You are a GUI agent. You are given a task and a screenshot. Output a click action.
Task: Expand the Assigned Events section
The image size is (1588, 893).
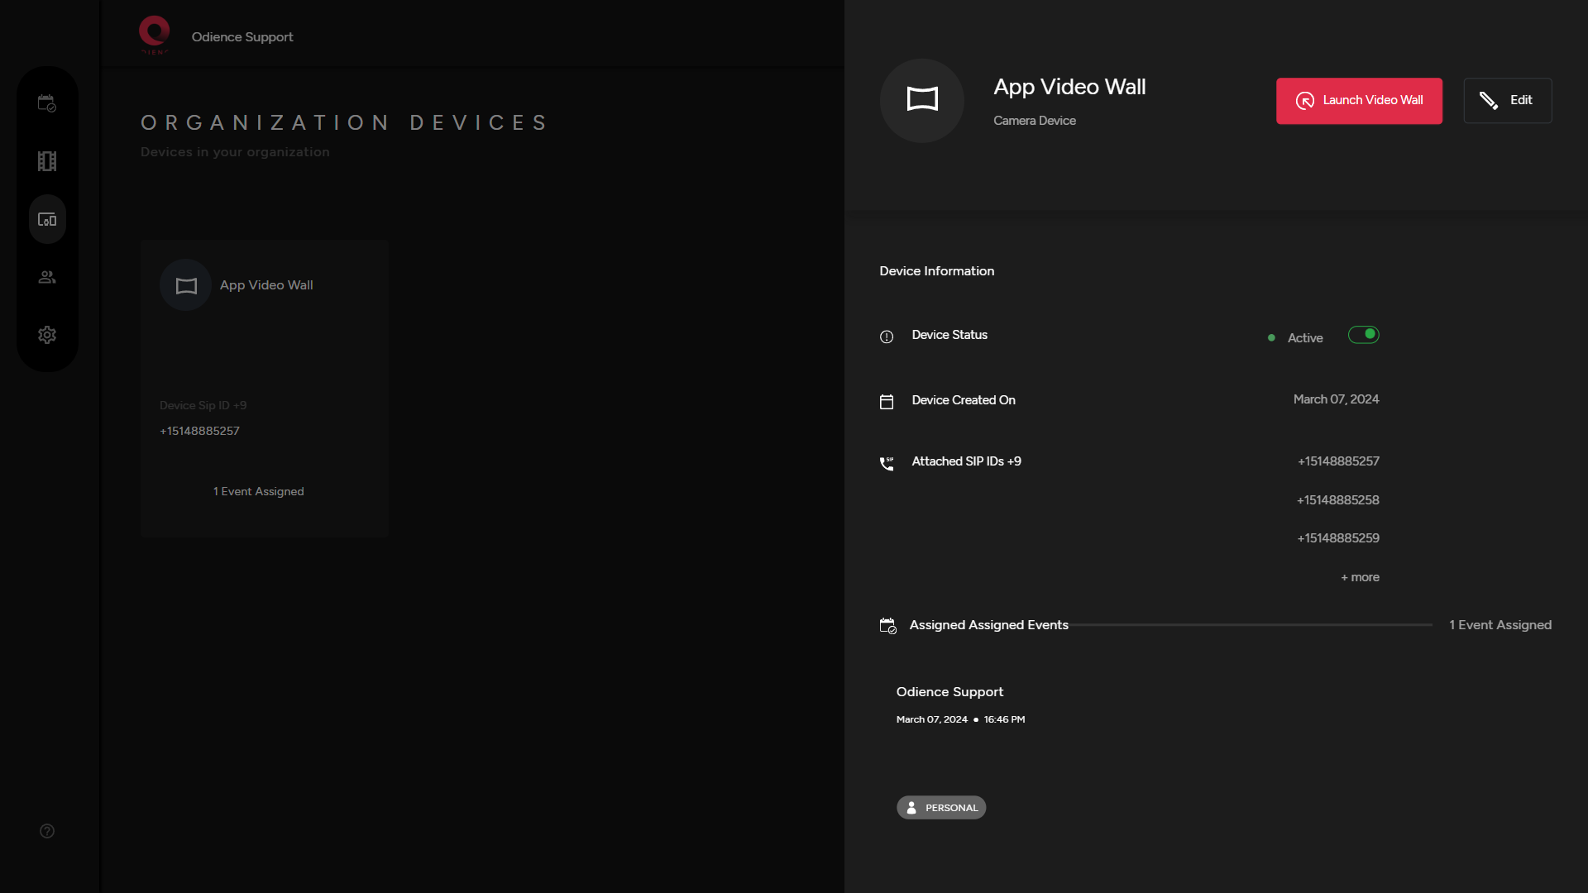pyautogui.click(x=988, y=624)
